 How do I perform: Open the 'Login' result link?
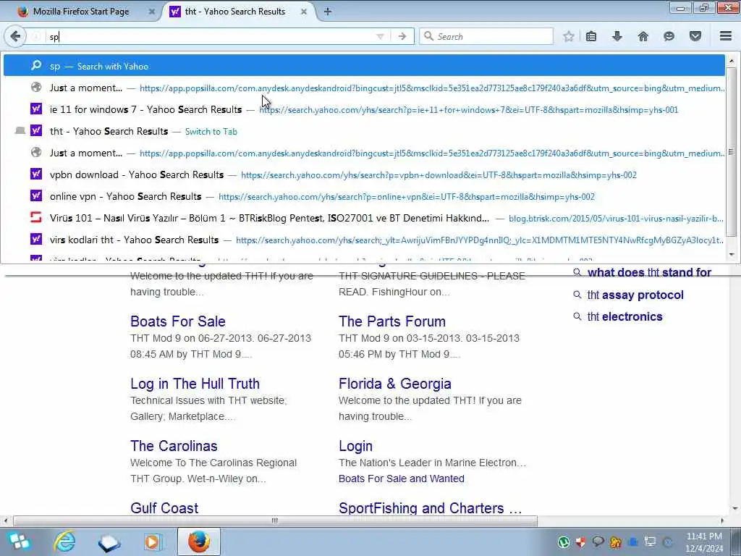point(355,446)
